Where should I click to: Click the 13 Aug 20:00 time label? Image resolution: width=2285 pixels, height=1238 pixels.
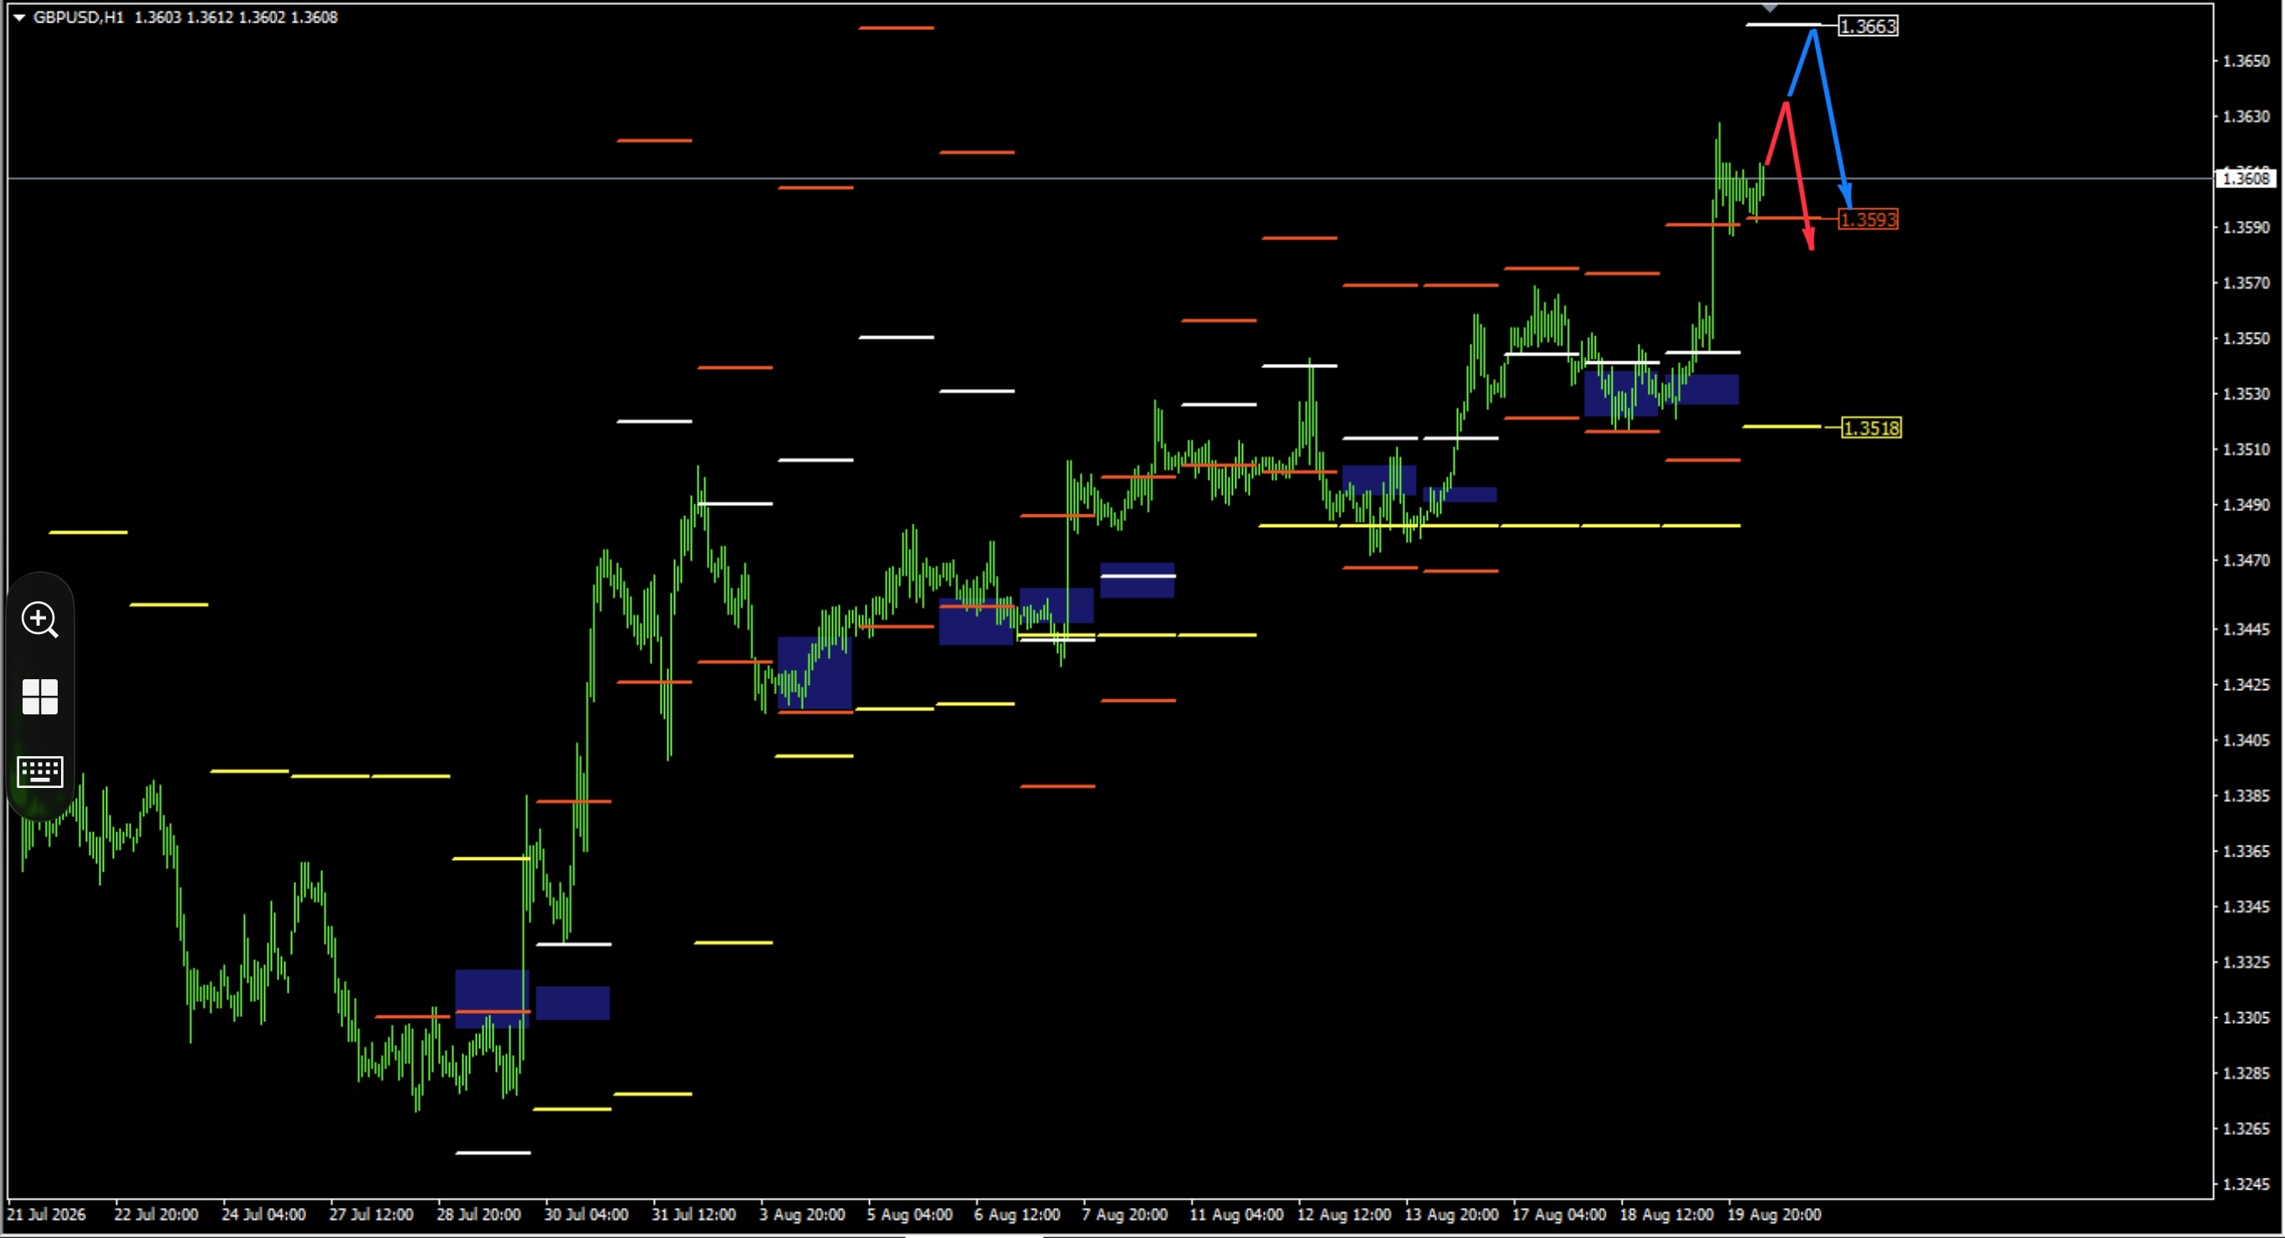click(x=1451, y=1214)
